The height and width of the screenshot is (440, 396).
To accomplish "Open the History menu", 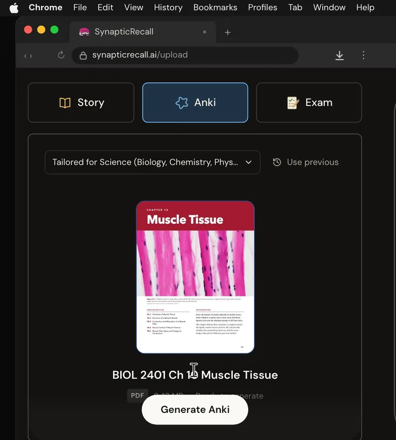I will click(x=168, y=7).
